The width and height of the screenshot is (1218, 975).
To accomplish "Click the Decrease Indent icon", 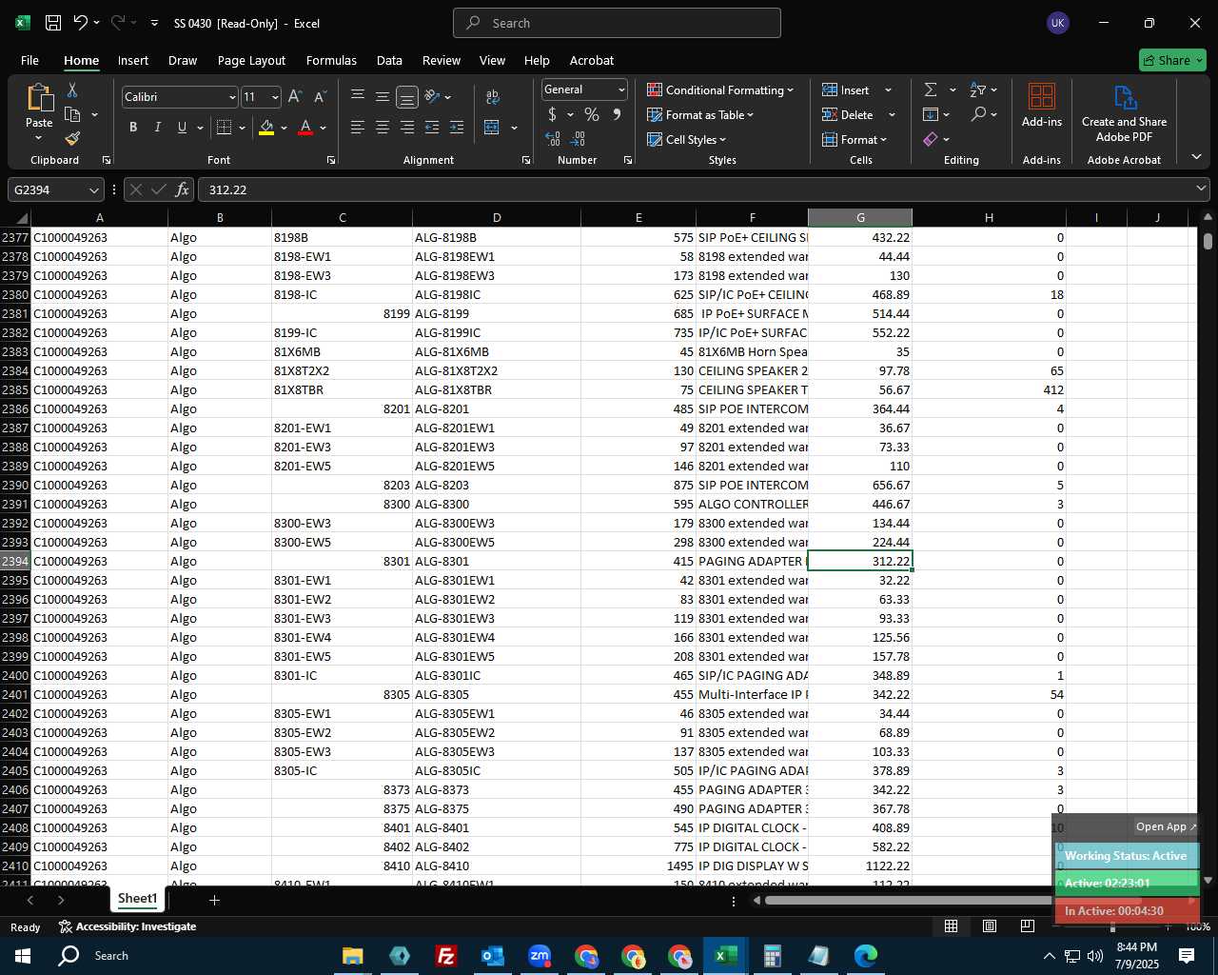I will (432, 128).
